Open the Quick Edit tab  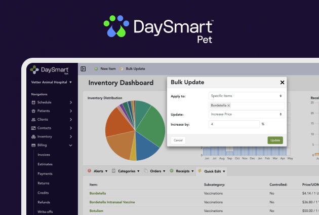[x=211, y=171]
